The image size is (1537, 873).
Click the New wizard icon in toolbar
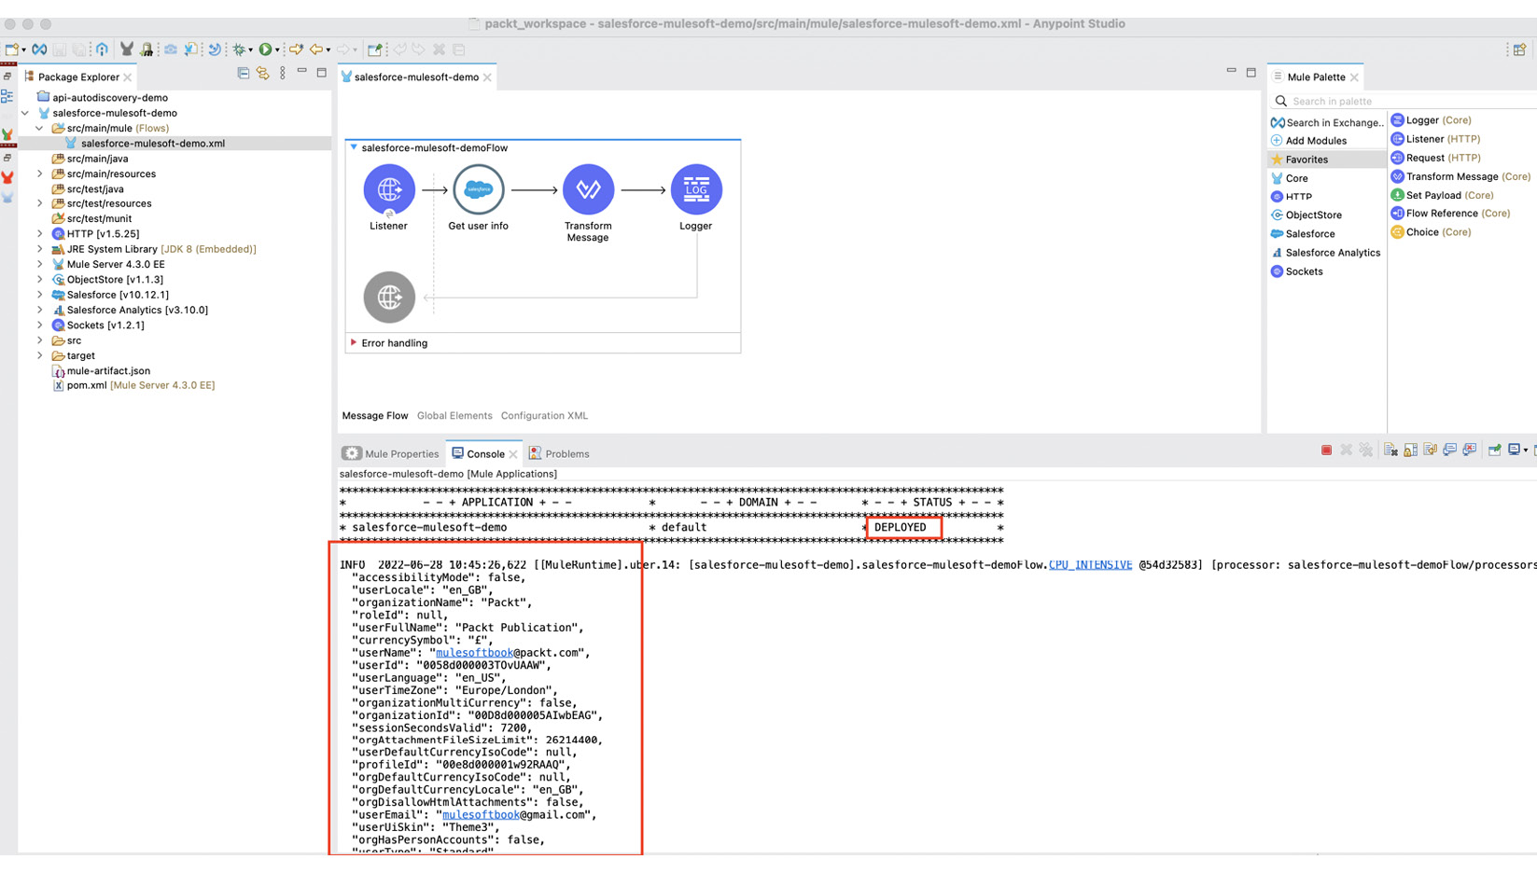pyautogui.click(x=11, y=49)
